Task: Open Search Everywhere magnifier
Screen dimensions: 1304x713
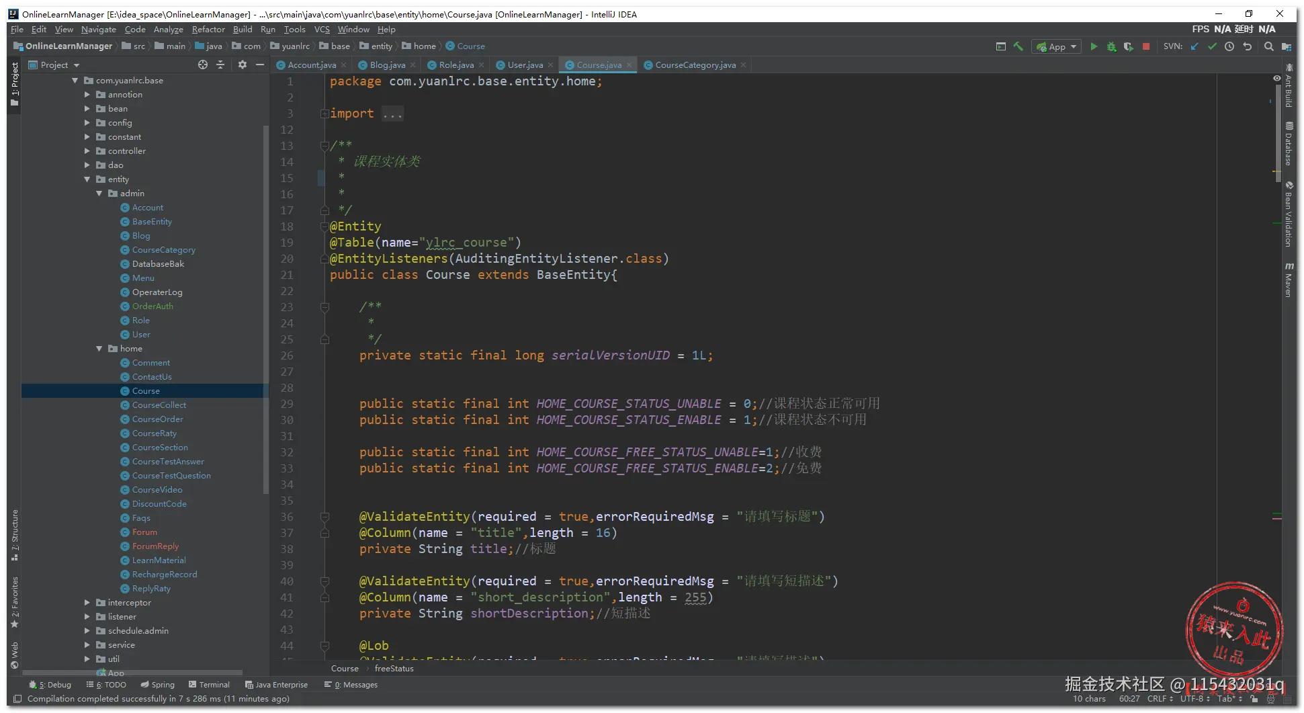Action: (1268, 46)
